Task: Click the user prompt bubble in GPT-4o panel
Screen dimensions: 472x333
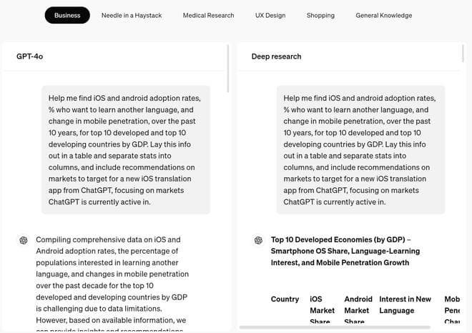Action: point(125,150)
